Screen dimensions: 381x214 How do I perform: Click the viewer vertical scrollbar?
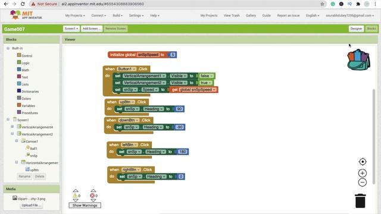(374, 136)
